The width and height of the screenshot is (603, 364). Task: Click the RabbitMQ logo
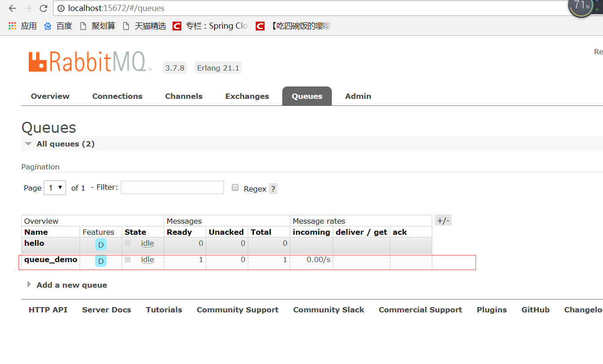pyautogui.click(x=90, y=62)
